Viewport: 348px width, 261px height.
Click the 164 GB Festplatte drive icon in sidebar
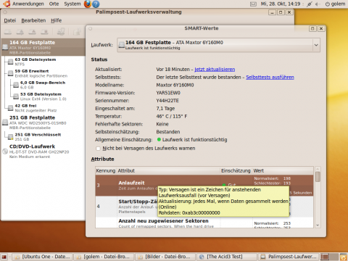click(5, 46)
